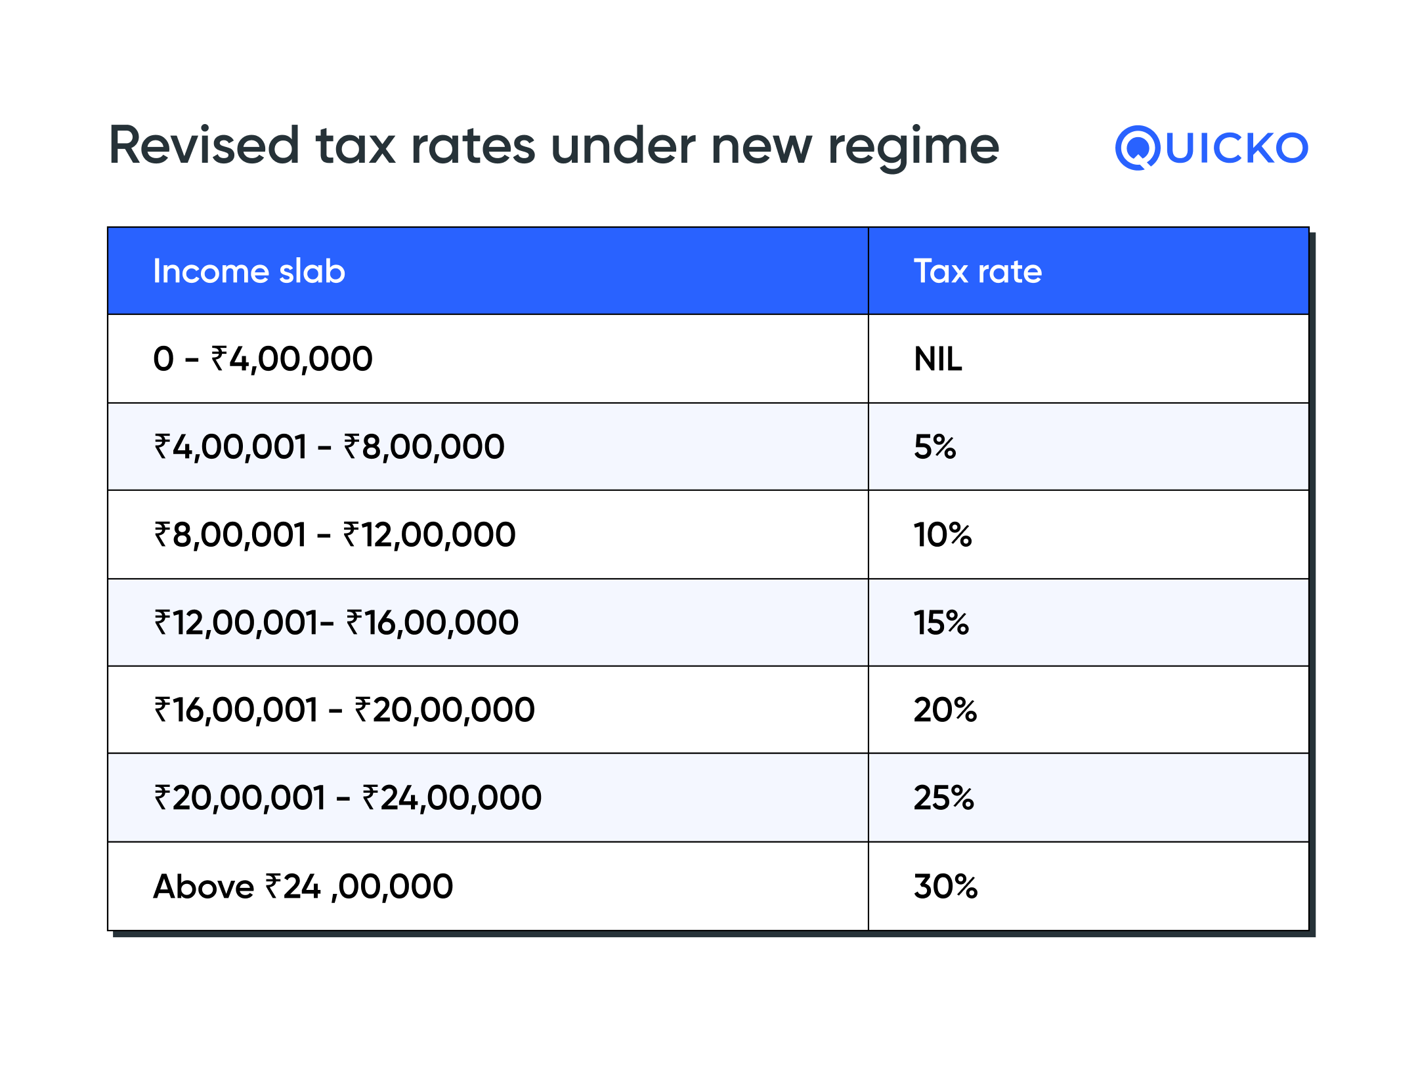This screenshot has height=1075, width=1418.
Task: Click the 15% tax rate cell
Action: coord(941,622)
